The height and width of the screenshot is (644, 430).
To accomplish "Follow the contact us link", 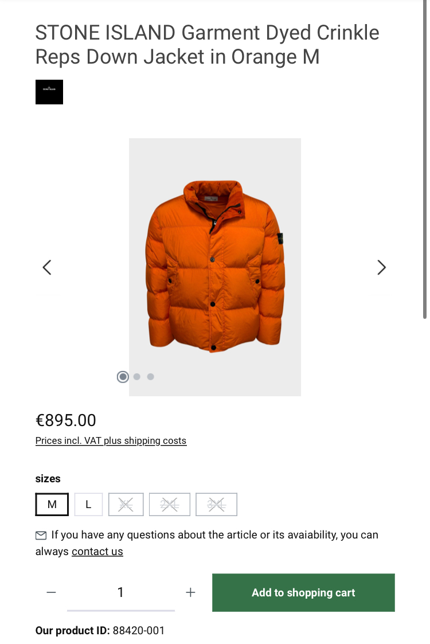I will (97, 552).
